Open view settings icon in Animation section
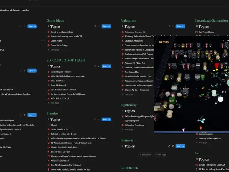Screen dimensions: 229x172 click(x=173, y=27)
